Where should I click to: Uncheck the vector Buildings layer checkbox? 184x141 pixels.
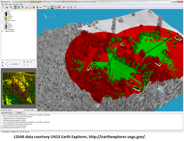tap(4, 17)
